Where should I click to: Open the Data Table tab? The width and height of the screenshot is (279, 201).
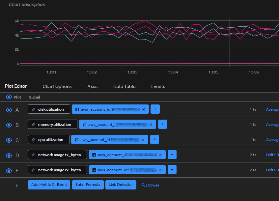tap(124, 86)
